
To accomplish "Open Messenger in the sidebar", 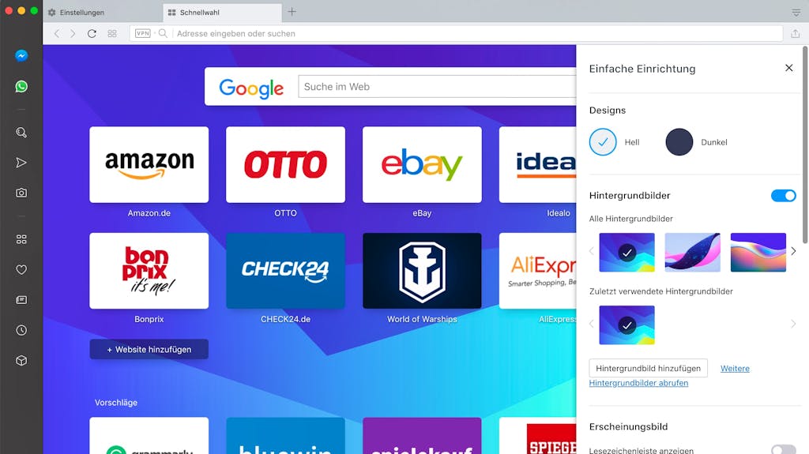I will (x=21, y=56).
